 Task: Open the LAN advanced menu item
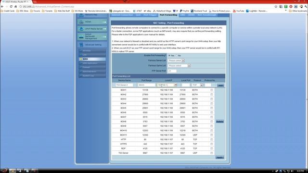pos(92,55)
